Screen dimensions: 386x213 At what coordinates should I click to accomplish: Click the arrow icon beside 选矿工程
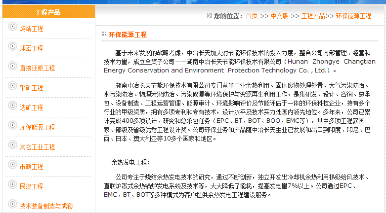tap(12, 105)
